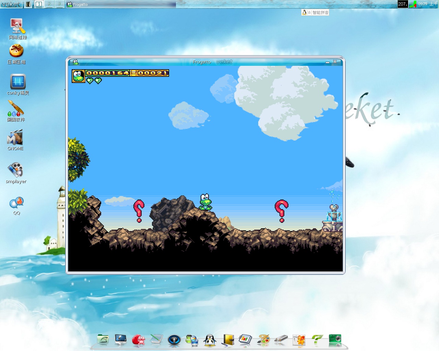
Task: Switch to virtual desktop 2
Action: coord(49,4)
